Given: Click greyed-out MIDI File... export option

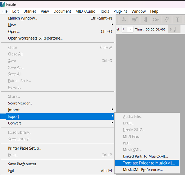Looking at the screenshot, I should click(x=147, y=136).
